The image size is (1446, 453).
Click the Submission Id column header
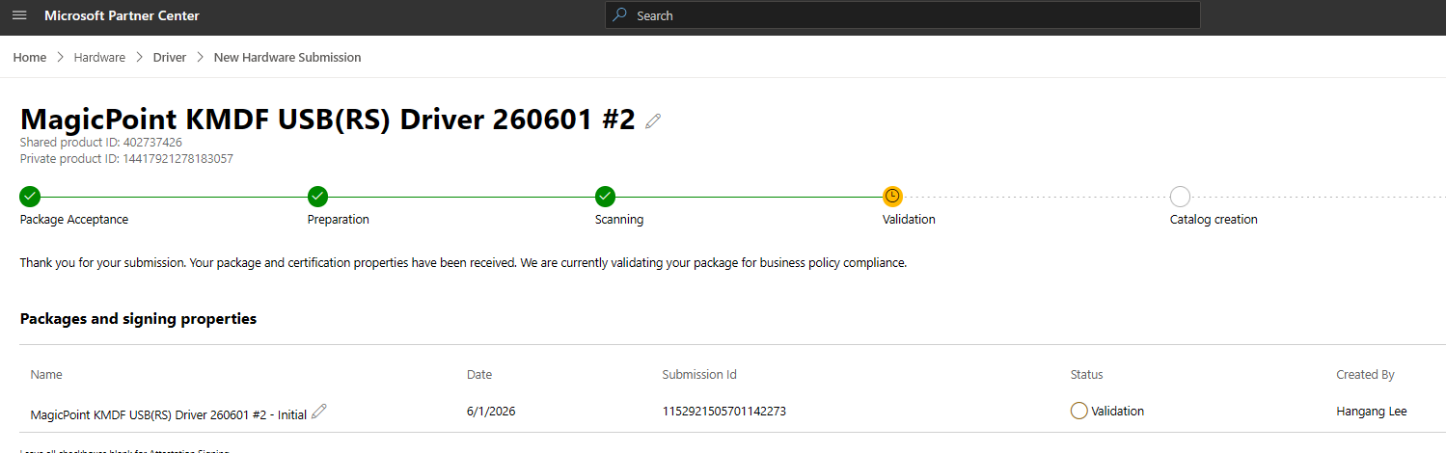(x=699, y=375)
